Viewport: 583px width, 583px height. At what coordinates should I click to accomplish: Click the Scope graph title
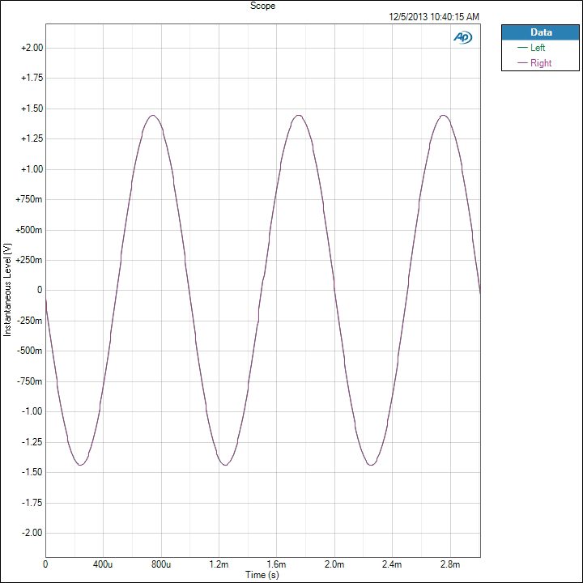[x=263, y=5]
